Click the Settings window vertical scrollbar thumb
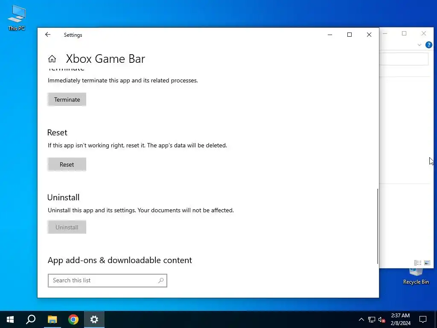The height and width of the screenshot is (328, 437). (x=378, y=226)
